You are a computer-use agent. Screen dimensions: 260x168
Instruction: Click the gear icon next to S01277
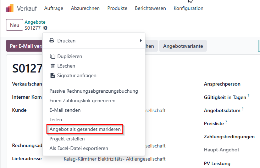click(45, 28)
